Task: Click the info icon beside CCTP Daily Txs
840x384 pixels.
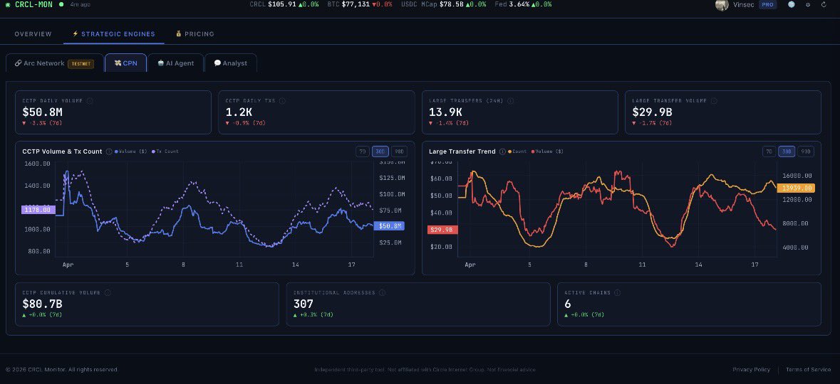Action: pyautogui.click(x=282, y=101)
